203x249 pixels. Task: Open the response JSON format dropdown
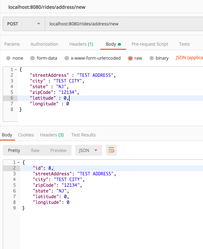click(x=89, y=150)
